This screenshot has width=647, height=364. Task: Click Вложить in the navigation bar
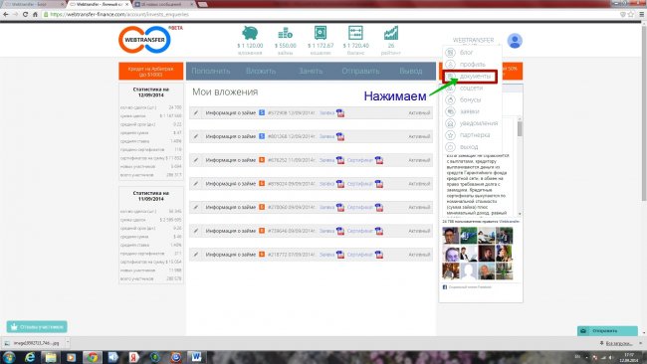pyautogui.click(x=261, y=71)
